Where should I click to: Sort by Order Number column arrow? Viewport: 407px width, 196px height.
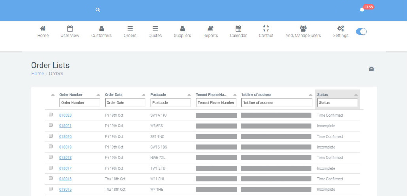pyautogui.click(x=98, y=95)
